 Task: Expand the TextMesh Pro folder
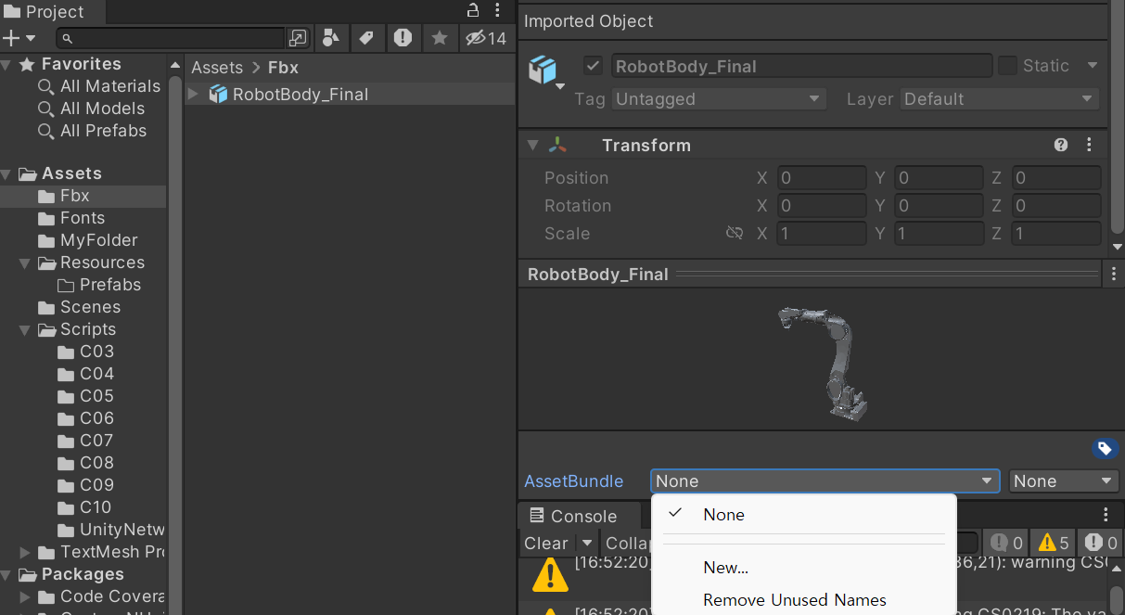pyautogui.click(x=26, y=552)
